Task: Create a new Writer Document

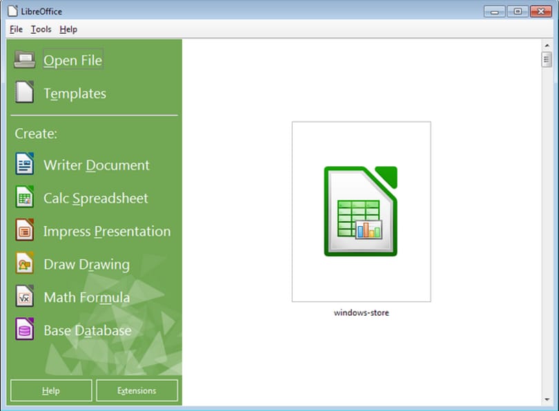Action: (97, 166)
